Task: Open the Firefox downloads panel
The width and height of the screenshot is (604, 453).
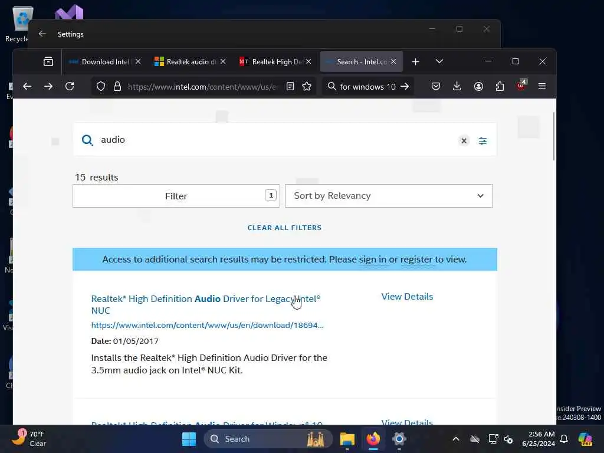Action: [x=457, y=86]
